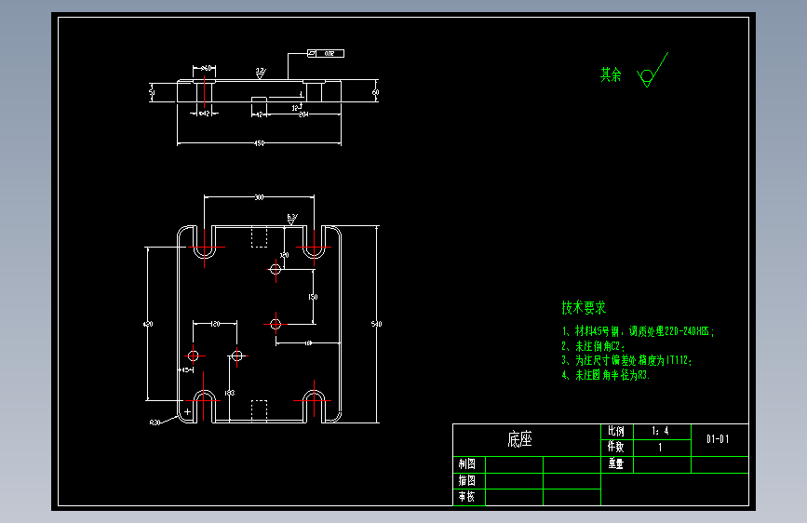Click the scale value 1:4
Screen dimensions: 807x523
660,432
